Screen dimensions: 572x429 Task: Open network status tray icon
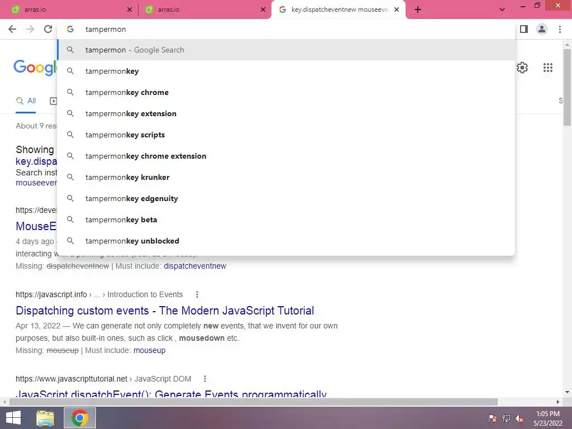click(x=506, y=418)
